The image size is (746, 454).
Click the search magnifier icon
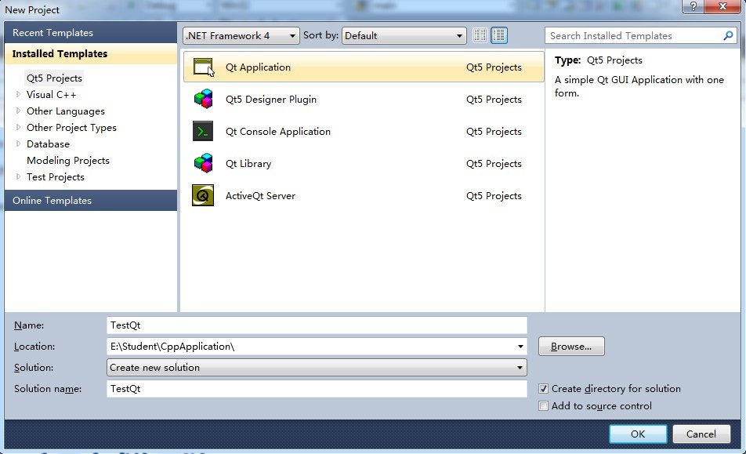pos(728,36)
